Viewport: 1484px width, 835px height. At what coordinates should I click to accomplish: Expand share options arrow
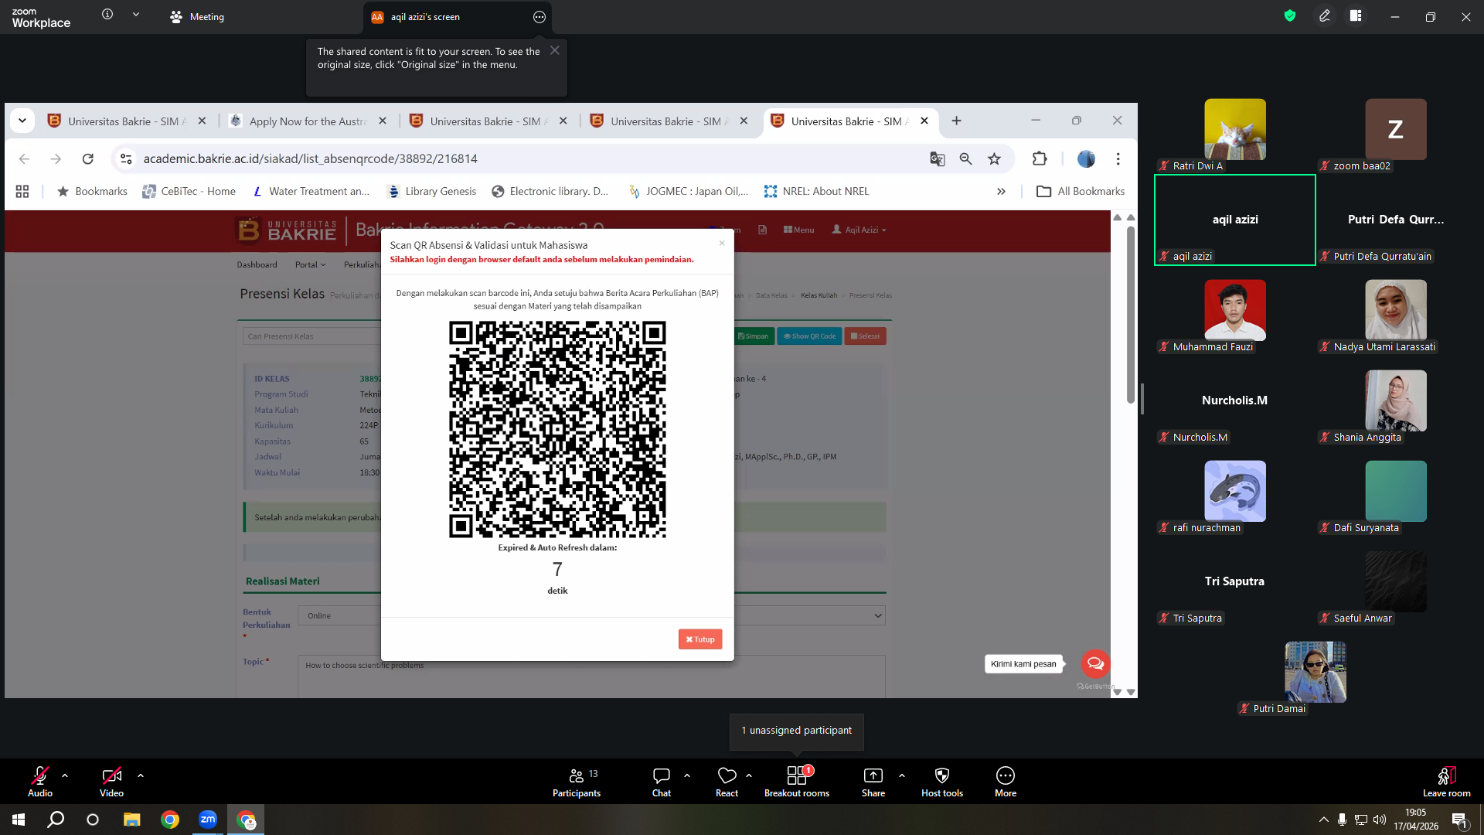[902, 775]
